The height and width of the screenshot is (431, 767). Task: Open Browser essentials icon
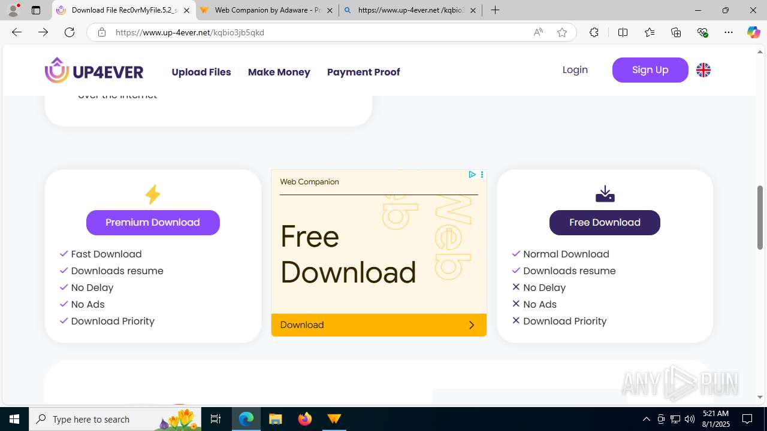tap(702, 32)
